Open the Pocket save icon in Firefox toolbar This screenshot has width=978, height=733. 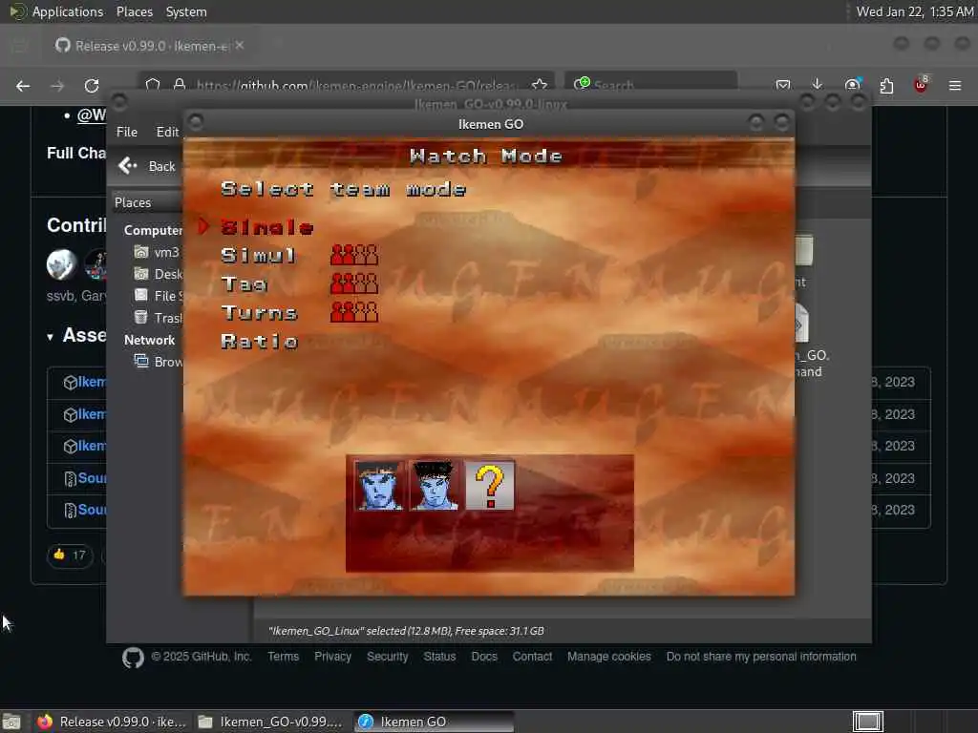(x=783, y=85)
